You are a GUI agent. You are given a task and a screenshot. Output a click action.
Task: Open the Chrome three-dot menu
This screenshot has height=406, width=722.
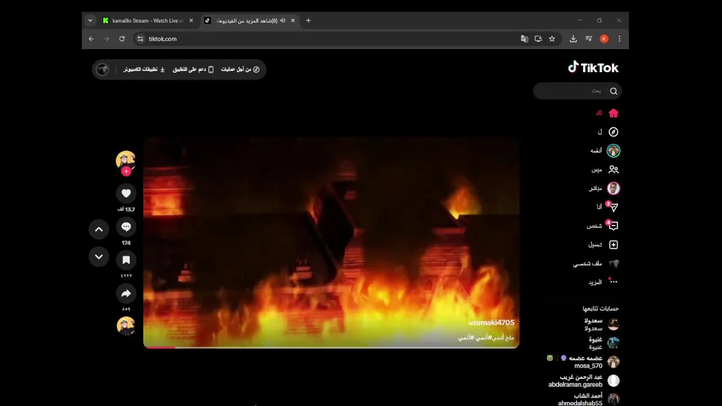[619, 39]
